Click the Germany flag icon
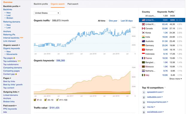The image size is (187, 114). click(x=143, y=45)
